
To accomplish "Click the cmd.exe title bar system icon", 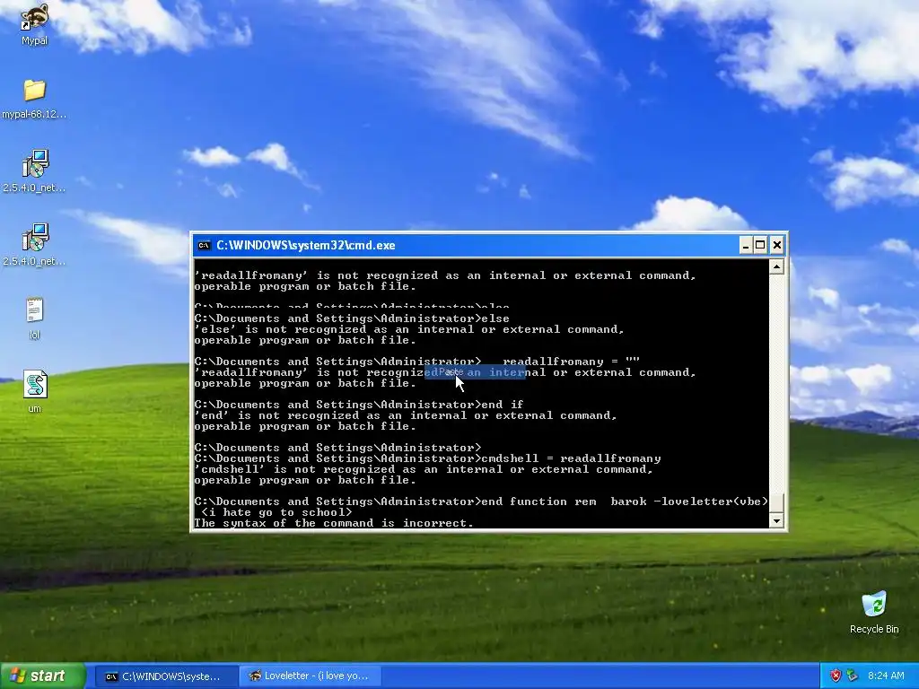I will [x=204, y=246].
